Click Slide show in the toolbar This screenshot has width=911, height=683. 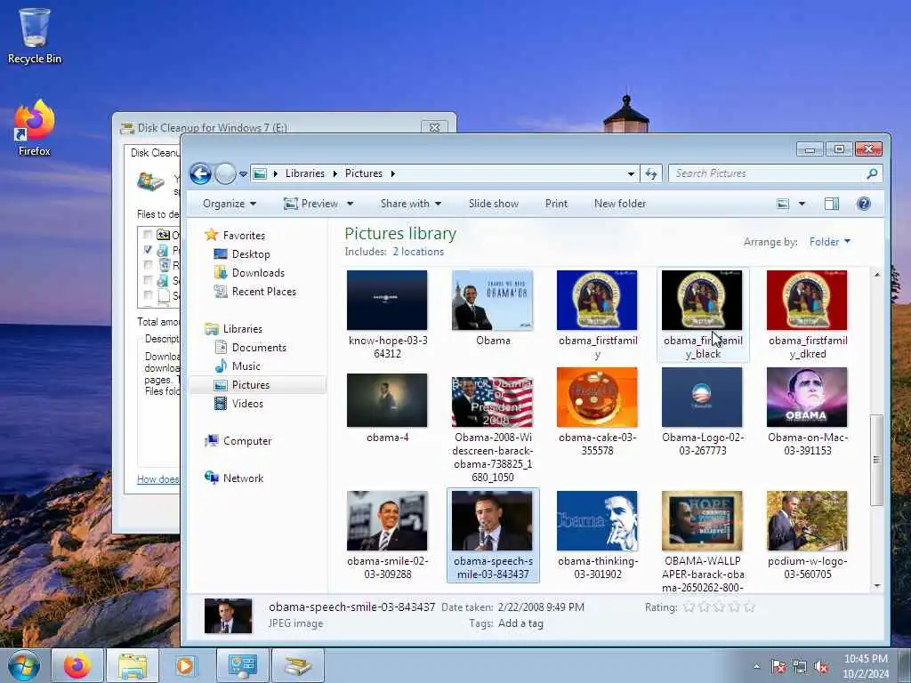point(493,204)
